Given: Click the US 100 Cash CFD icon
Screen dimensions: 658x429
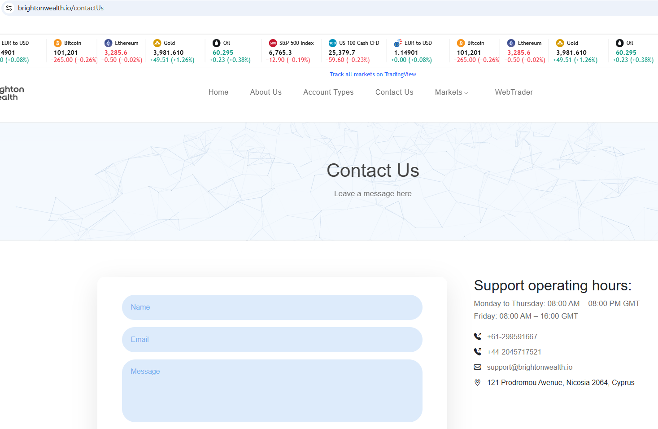Looking at the screenshot, I should [x=332, y=43].
